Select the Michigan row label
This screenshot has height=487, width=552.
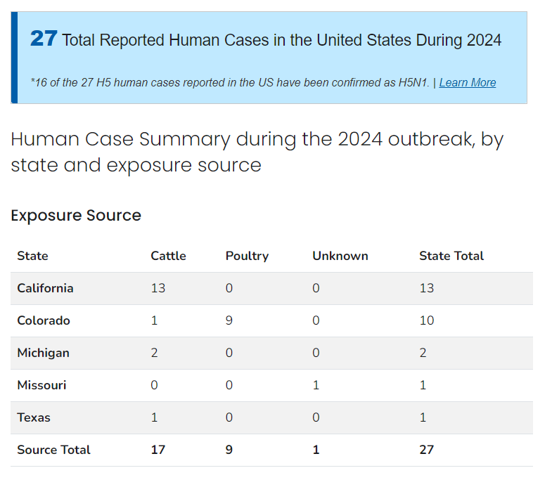pos(43,353)
